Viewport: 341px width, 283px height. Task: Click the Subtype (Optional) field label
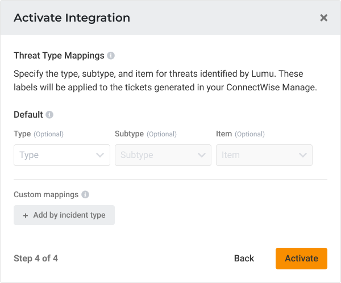pos(145,134)
